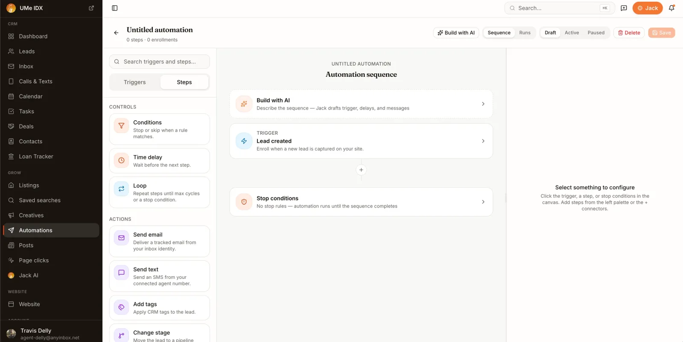The height and width of the screenshot is (342, 683).
Task: Open Page clicks in the sidebar
Action: (x=51, y=261)
